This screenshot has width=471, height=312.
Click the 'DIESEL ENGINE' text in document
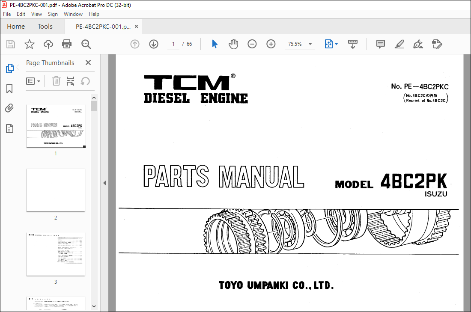coord(196,98)
